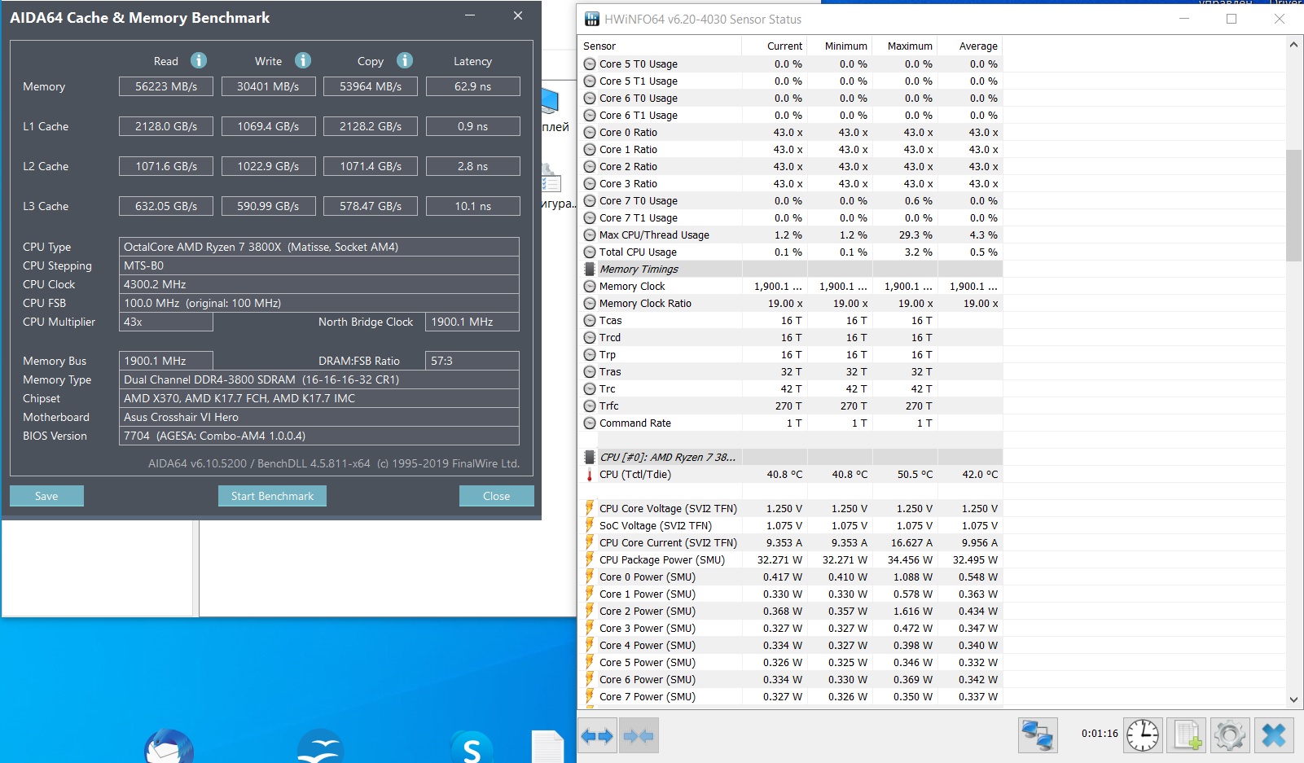
Task: Click the round icon beside Total CPU Usage
Action: click(590, 252)
